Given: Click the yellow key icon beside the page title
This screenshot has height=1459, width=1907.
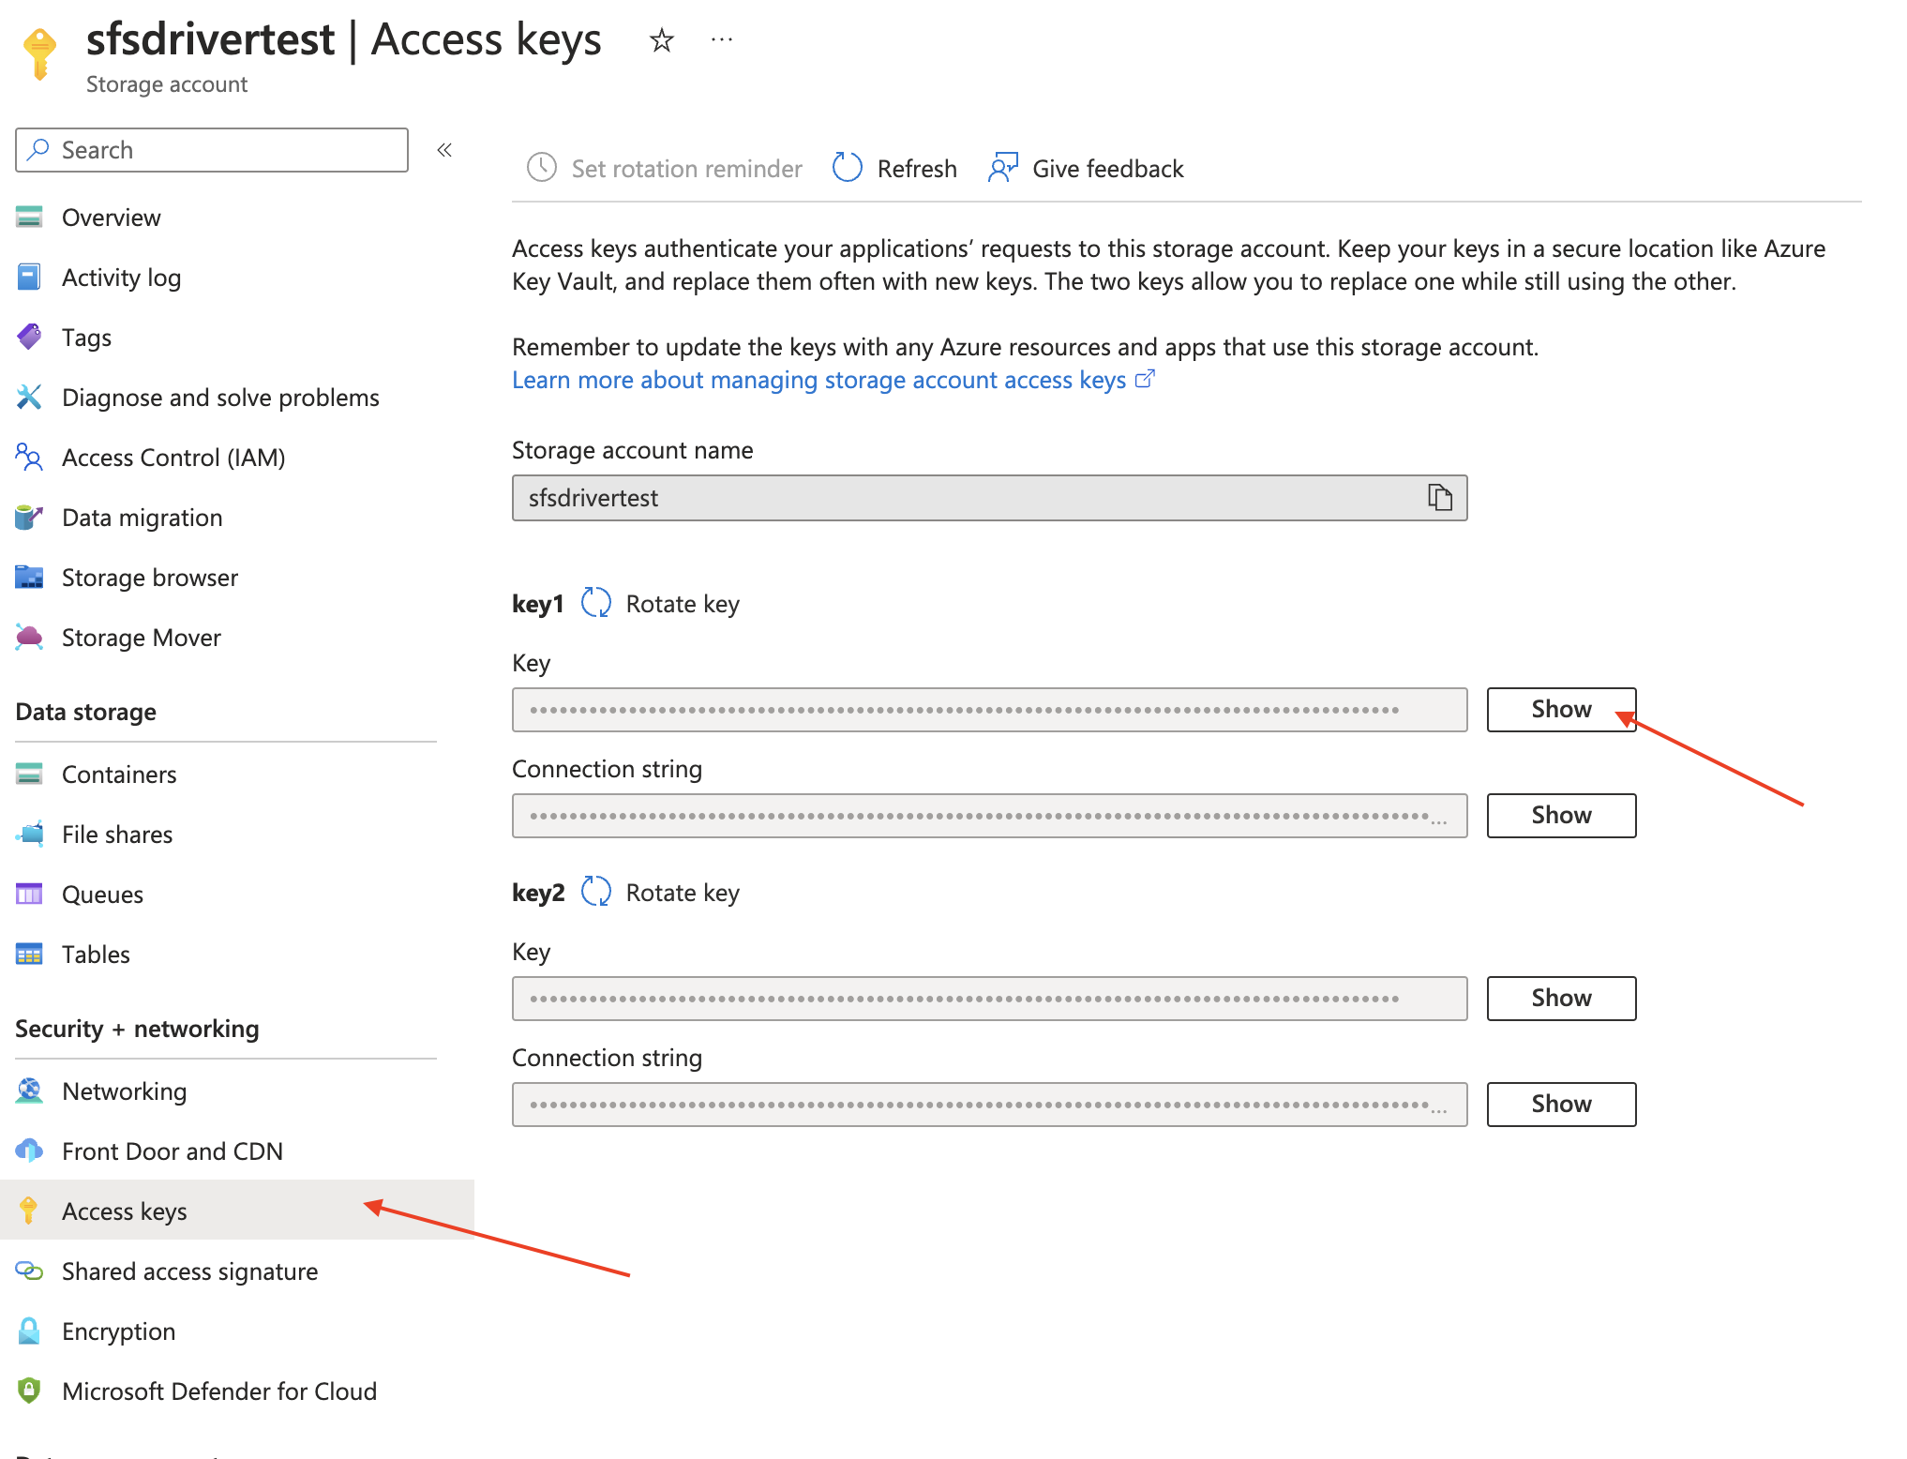Looking at the screenshot, I should [x=39, y=54].
